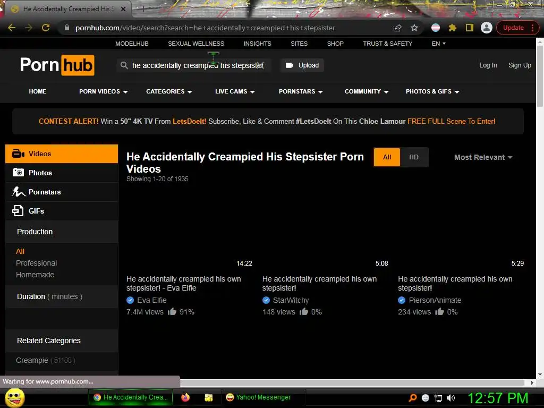Open the side panel icon in toolbar
The image size is (544, 408).
click(x=470, y=28)
